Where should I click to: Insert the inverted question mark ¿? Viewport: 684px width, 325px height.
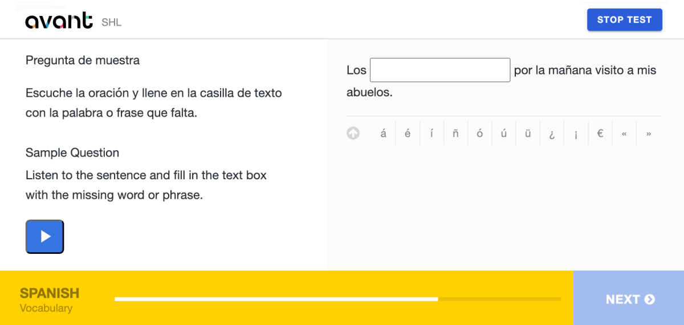click(x=552, y=133)
